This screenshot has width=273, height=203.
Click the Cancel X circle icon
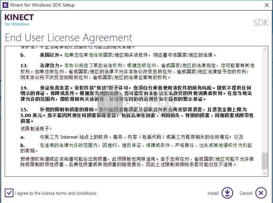(261, 193)
